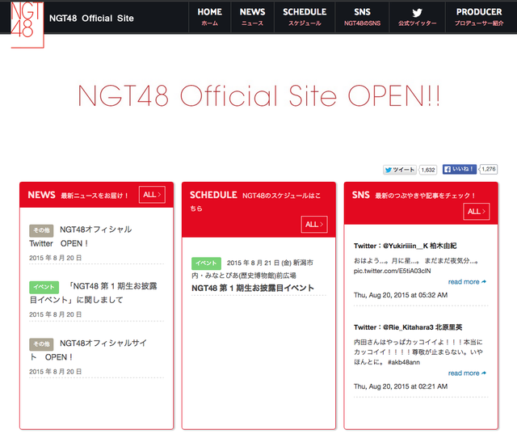Image resolution: width=517 pixels, height=434 pixels.
Task: Click the SCHEDULE panel header title
Action: tap(213, 195)
